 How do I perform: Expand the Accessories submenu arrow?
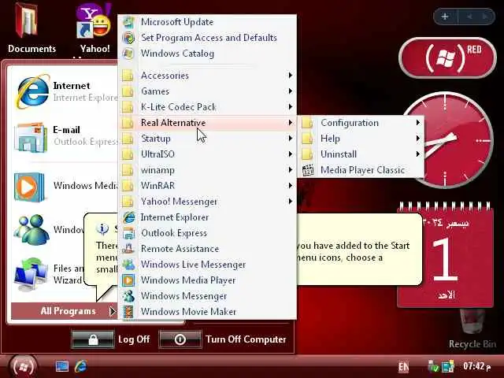(291, 76)
